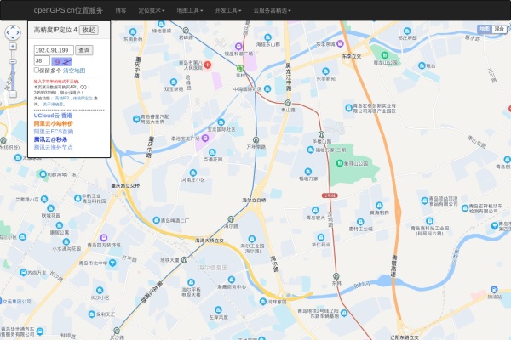Click the 青龙山公园 green park marker

pyautogui.click(x=371, y=62)
